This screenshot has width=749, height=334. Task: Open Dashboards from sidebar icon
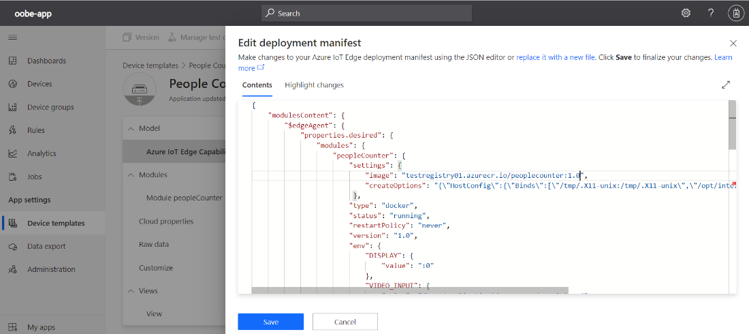coord(12,61)
